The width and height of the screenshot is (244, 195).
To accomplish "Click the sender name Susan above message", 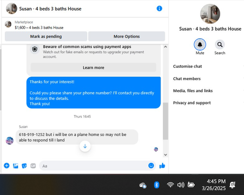I will click(x=23, y=127).
